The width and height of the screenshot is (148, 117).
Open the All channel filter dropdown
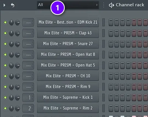point(68,5)
